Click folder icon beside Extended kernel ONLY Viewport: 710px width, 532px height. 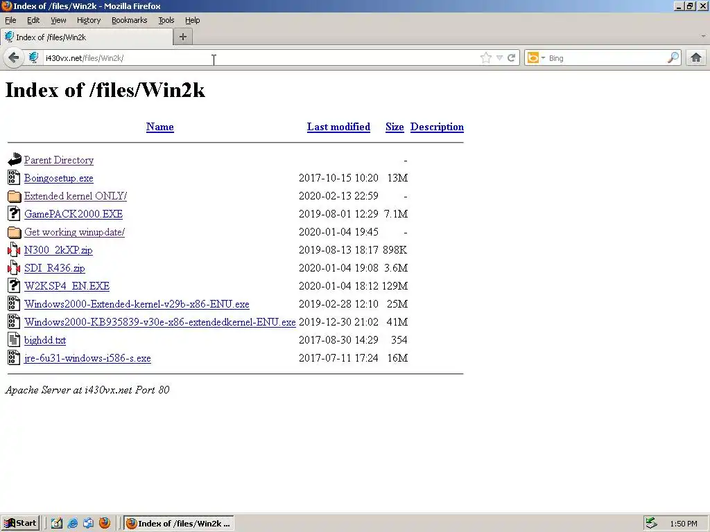pyautogui.click(x=14, y=196)
